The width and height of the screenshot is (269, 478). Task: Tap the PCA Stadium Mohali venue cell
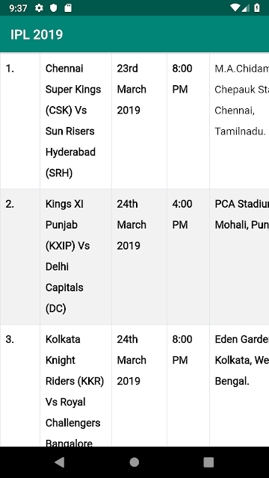click(239, 256)
